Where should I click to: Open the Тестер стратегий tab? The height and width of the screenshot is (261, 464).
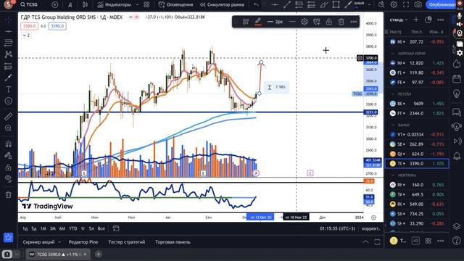[x=127, y=242]
